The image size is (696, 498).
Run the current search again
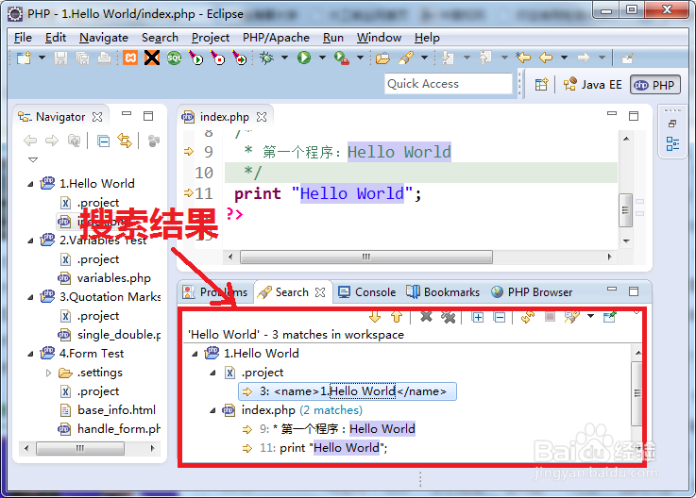point(528,317)
